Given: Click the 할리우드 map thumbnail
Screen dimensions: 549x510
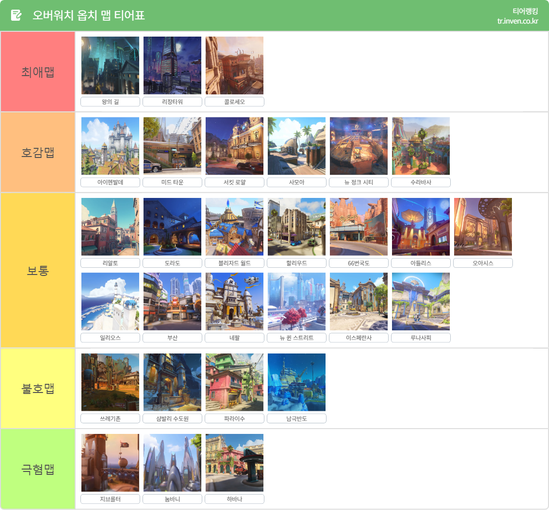Looking at the screenshot, I should [x=297, y=227].
